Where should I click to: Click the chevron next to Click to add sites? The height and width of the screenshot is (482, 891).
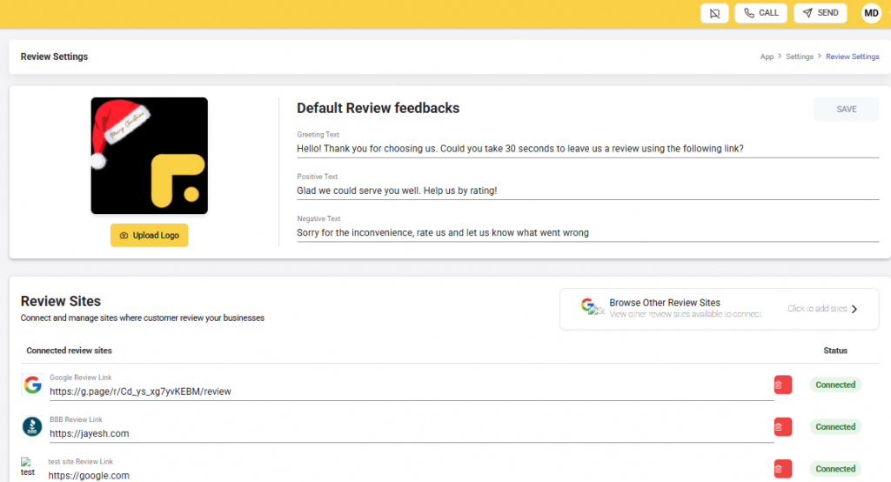(x=854, y=309)
